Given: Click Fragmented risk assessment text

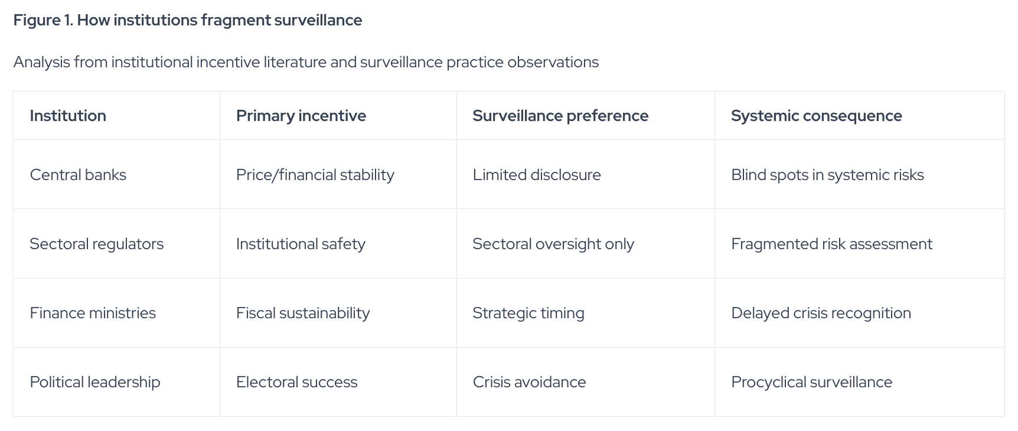Looking at the screenshot, I should (831, 244).
